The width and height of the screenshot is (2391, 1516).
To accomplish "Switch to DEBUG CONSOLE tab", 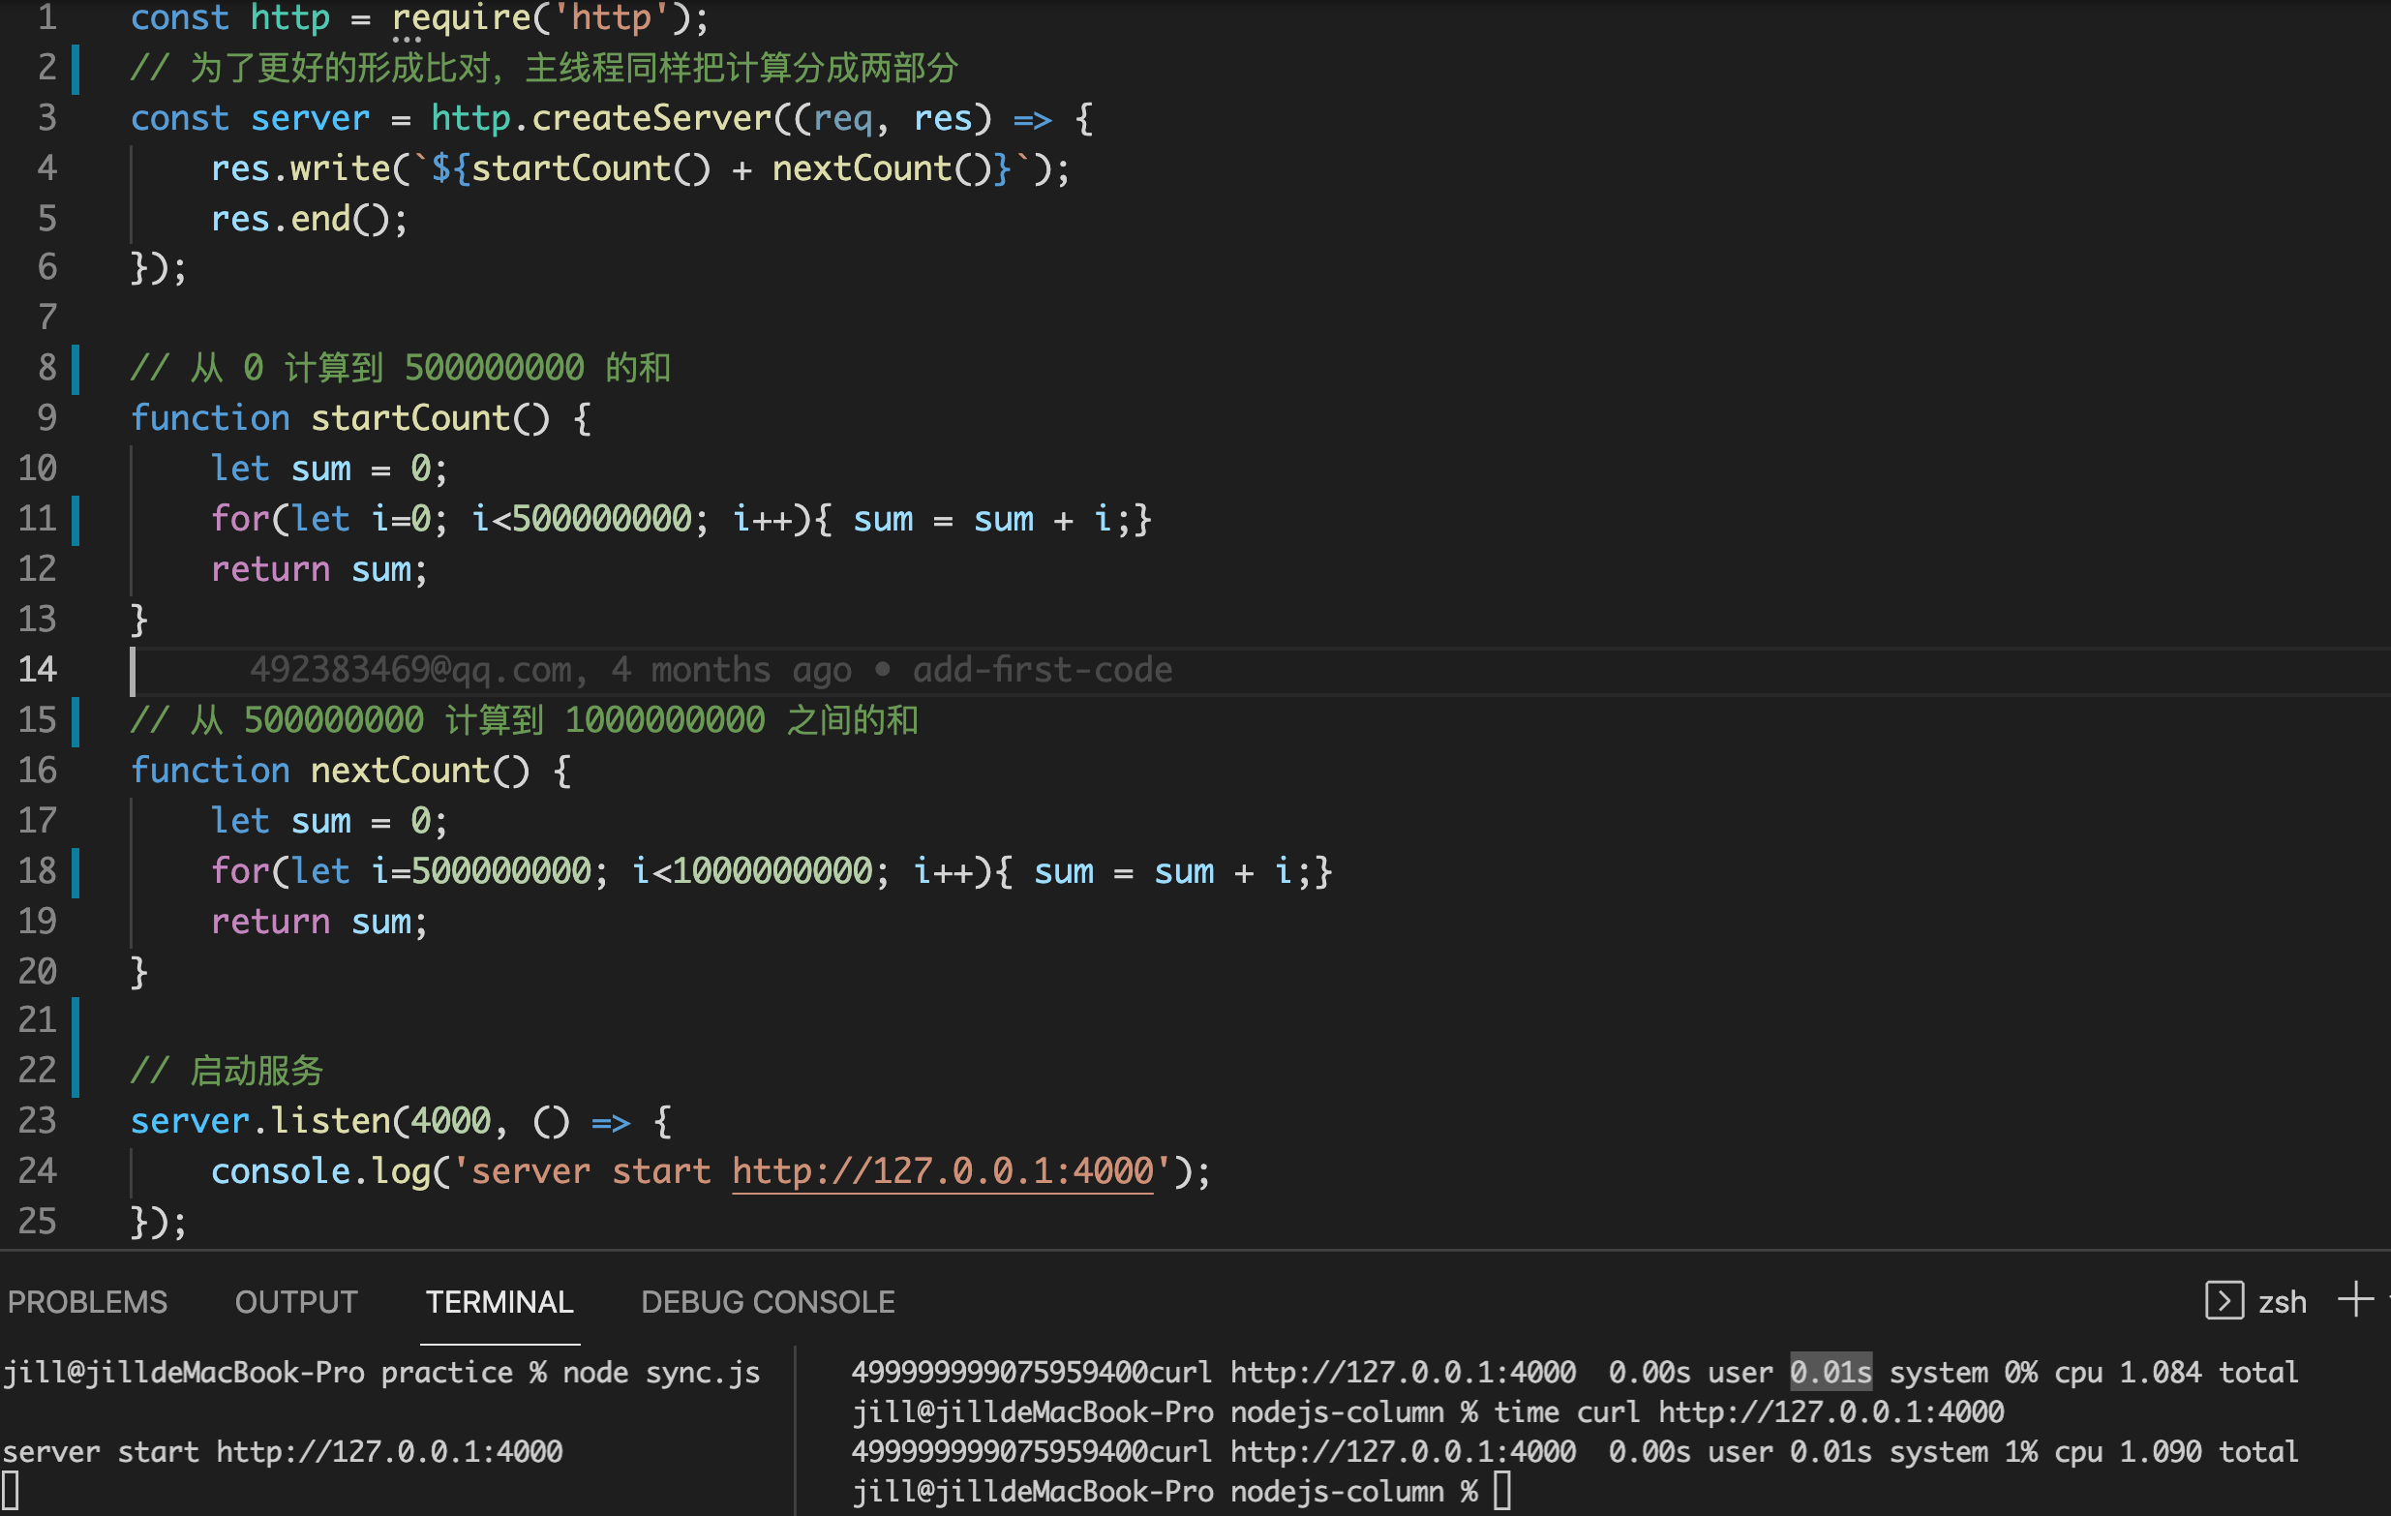I will pyautogui.click(x=768, y=1301).
